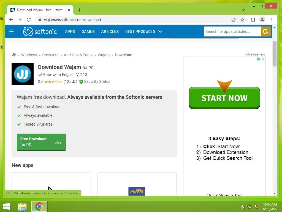Close the Download Wajam tab
This screenshot has width=282, height=212.
[69, 10]
